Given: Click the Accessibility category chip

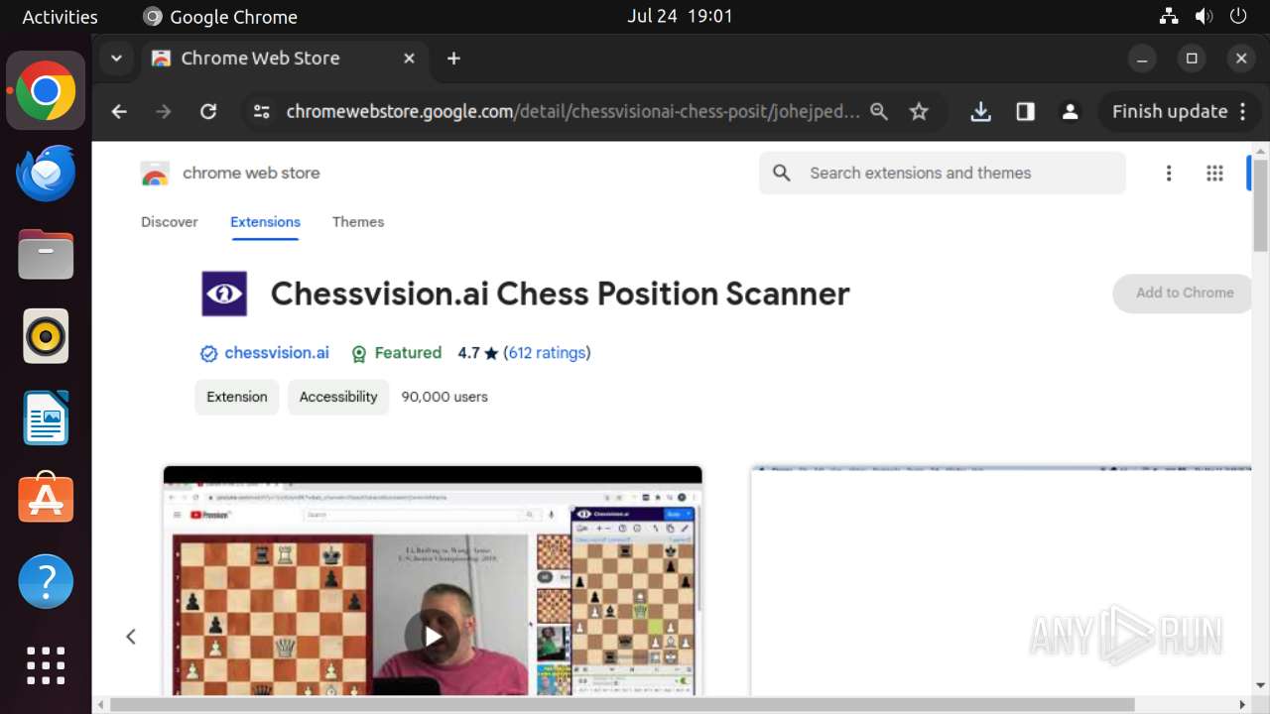Looking at the screenshot, I should pyautogui.click(x=338, y=397).
